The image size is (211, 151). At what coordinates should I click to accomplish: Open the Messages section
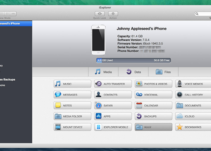pos(72,95)
